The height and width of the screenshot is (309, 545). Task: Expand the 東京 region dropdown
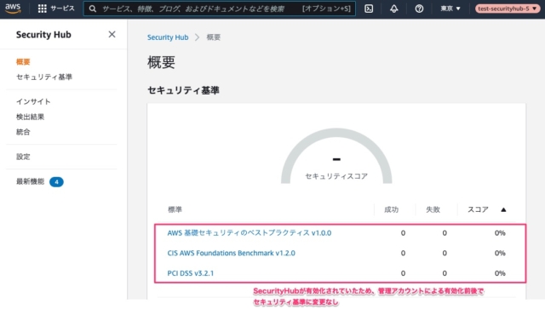450,9
